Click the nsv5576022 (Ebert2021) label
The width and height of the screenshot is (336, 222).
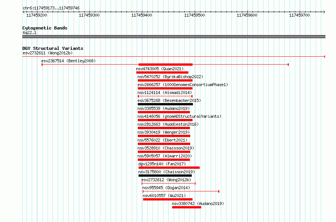tap(162, 140)
